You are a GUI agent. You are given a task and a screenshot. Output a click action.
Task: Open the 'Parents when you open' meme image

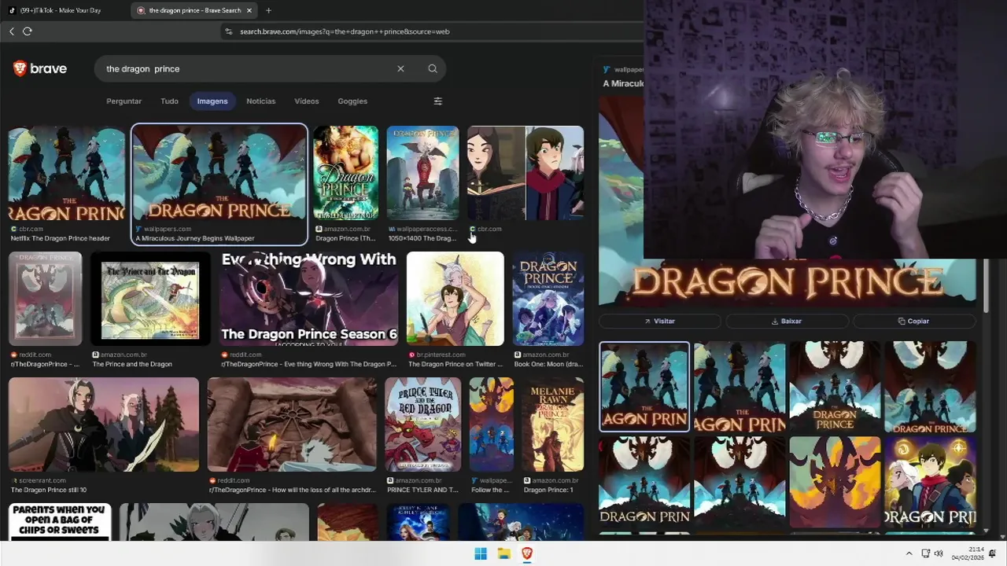coord(60,522)
